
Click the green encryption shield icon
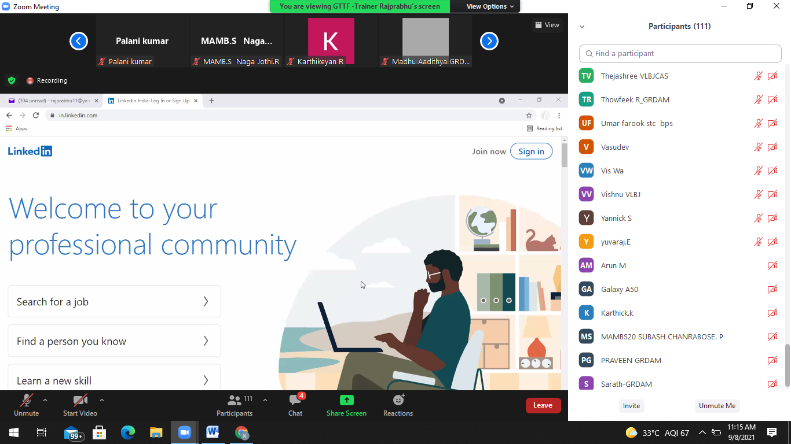tap(12, 80)
